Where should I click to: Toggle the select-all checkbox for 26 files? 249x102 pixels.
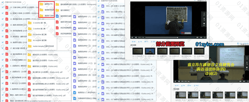pyautogui.click(x=2, y=2)
